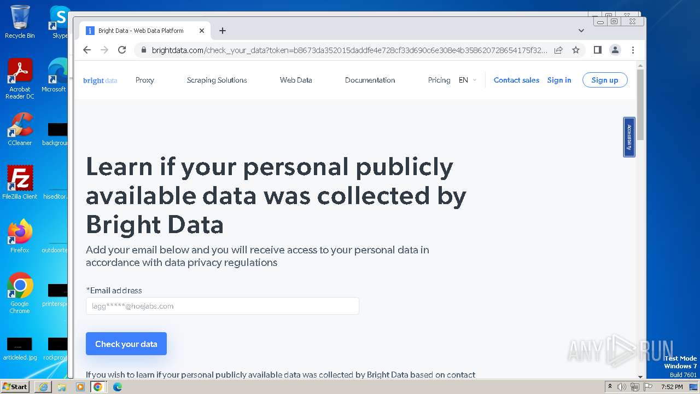
Task: Expand the tab search chevron
Action: [581, 31]
